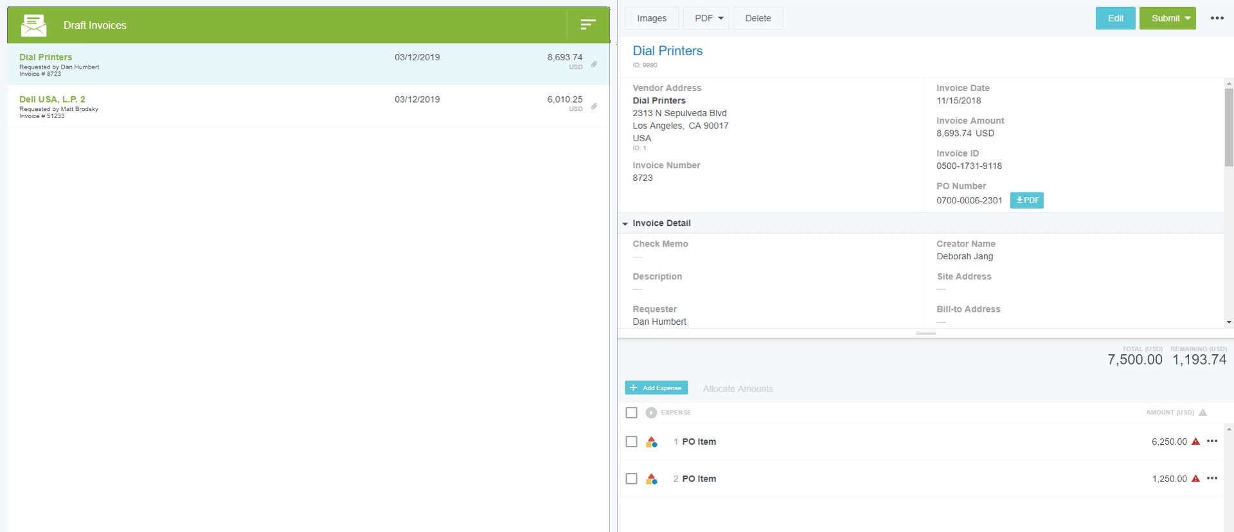This screenshot has height=532, width=1234.
Task: Collapse the Invoice Detail section
Action: (x=625, y=223)
